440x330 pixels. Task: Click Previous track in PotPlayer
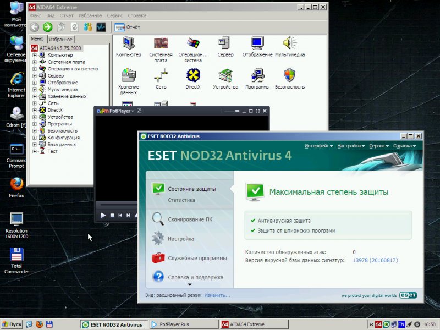(120, 215)
